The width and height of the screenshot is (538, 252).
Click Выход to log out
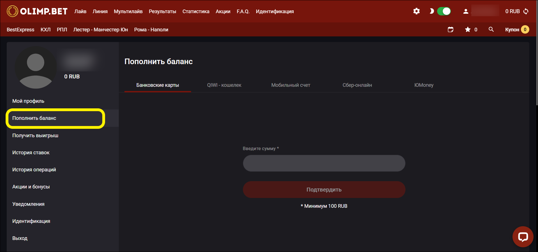63,238
